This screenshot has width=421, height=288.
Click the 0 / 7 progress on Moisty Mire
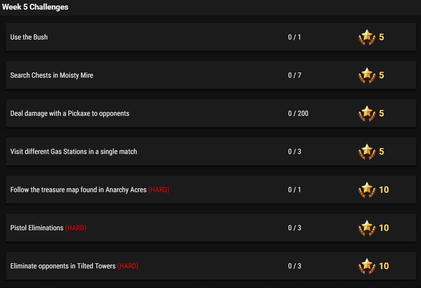point(295,75)
